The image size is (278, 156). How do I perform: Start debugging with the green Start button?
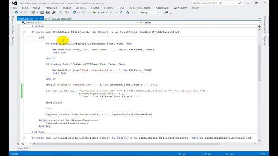[99, 13]
